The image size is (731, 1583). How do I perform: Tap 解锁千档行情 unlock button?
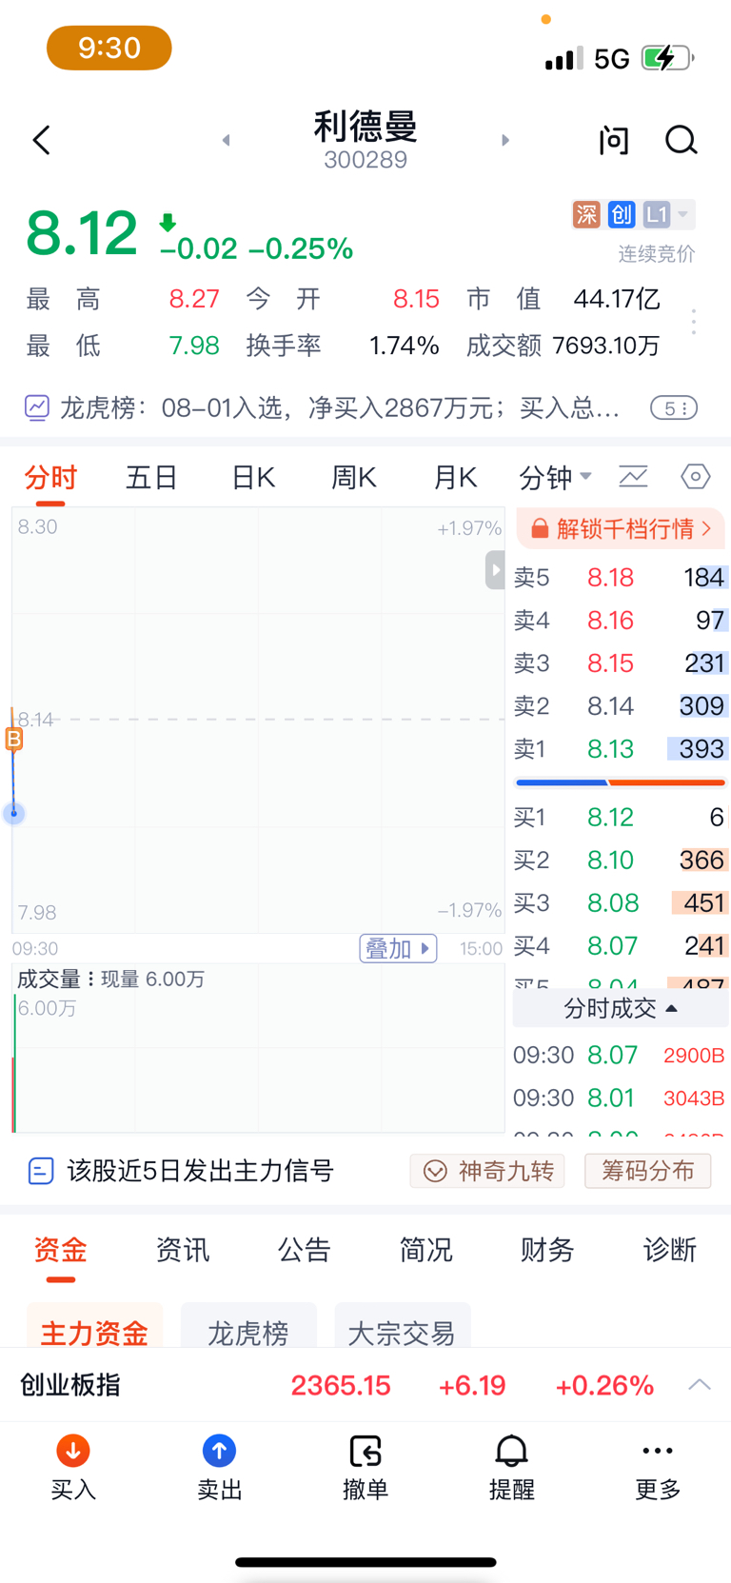tap(621, 528)
